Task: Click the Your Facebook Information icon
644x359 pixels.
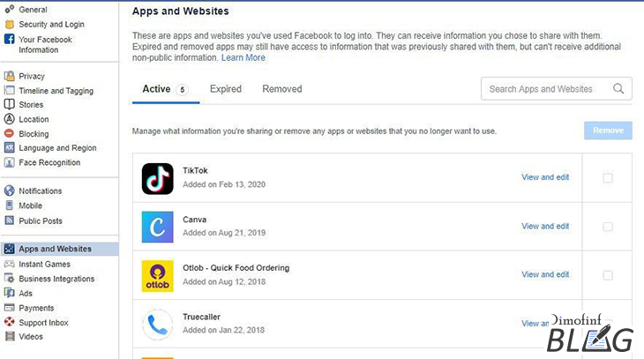Action: [x=9, y=39]
